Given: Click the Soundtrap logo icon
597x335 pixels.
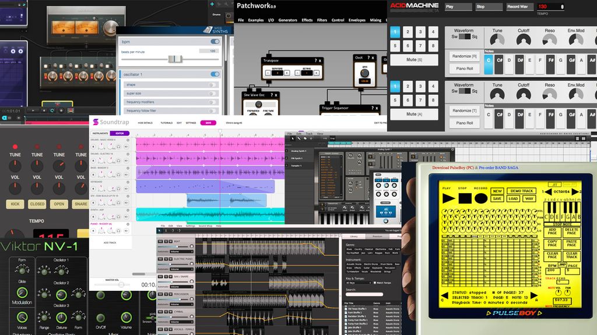Looking at the screenshot, I should click(x=95, y=122).
